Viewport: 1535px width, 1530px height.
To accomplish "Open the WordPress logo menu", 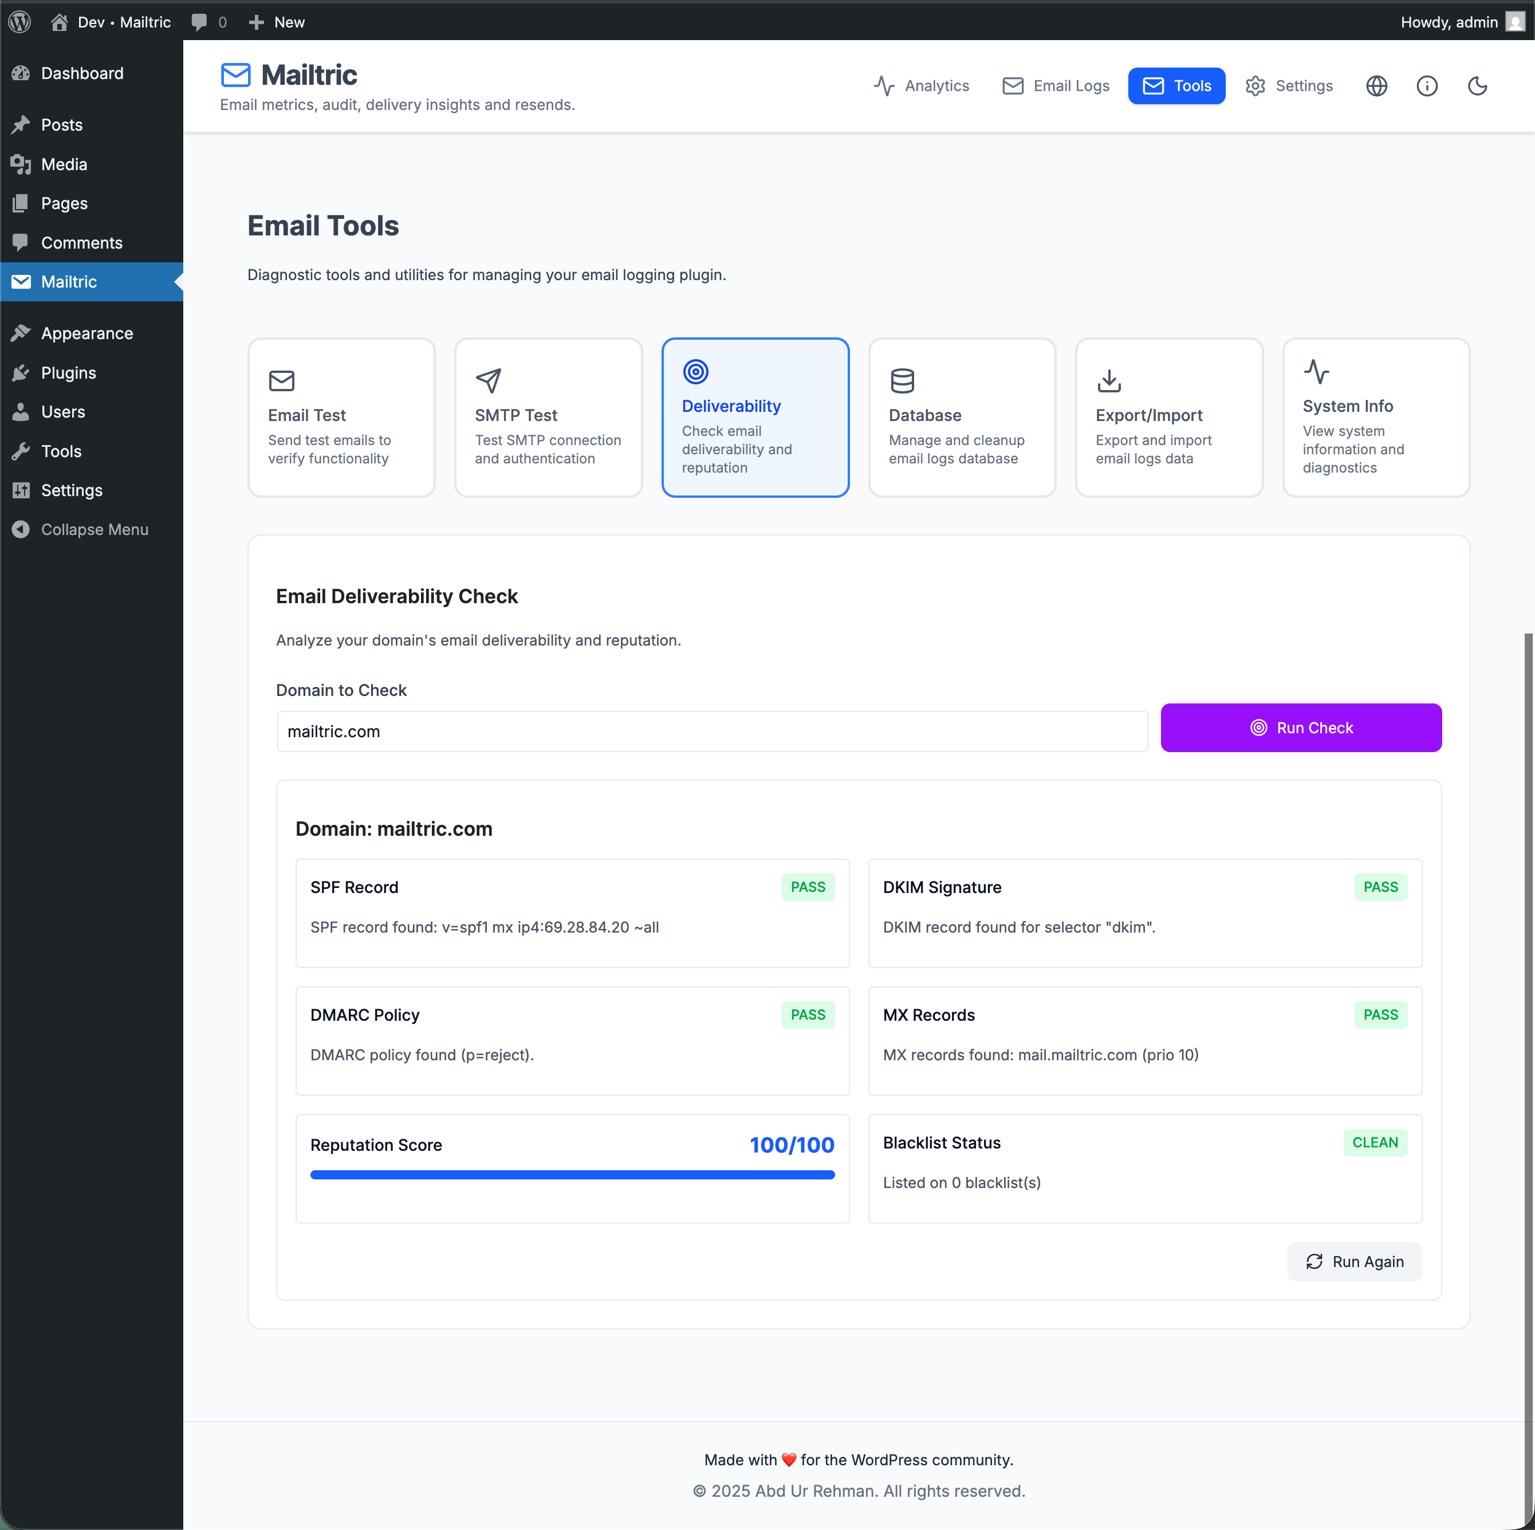I will 19,21.
